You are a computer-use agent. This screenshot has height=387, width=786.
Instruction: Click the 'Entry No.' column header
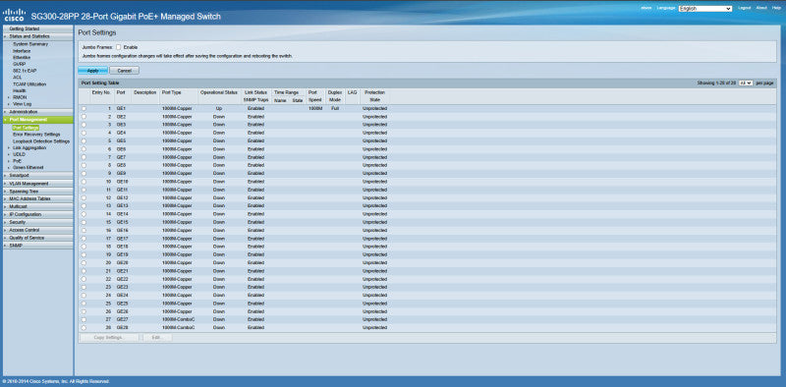point(101,93)
